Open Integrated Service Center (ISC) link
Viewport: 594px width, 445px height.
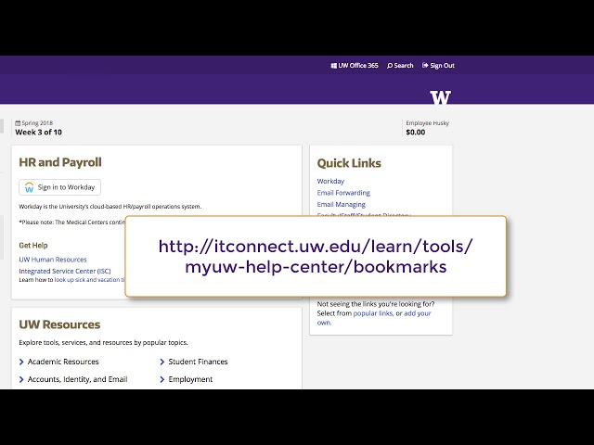click(x=65, y=271)
